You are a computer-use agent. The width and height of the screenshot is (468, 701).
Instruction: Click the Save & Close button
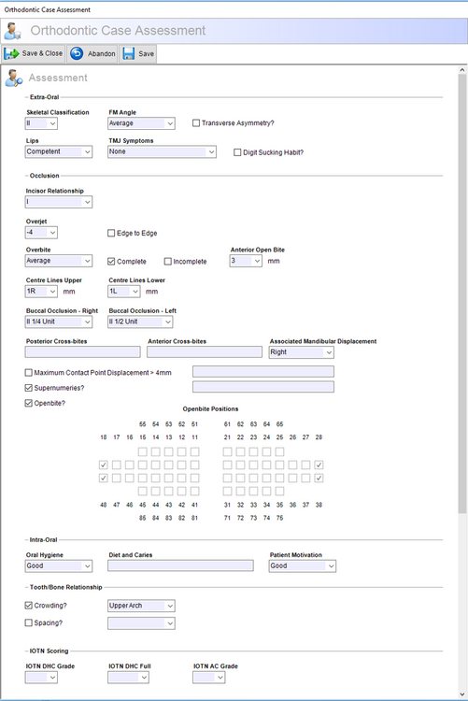(x=34, y=53)
